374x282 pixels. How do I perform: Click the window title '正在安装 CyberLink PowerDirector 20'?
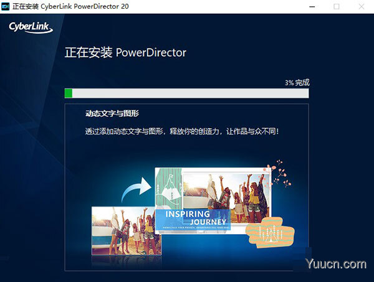70,6
